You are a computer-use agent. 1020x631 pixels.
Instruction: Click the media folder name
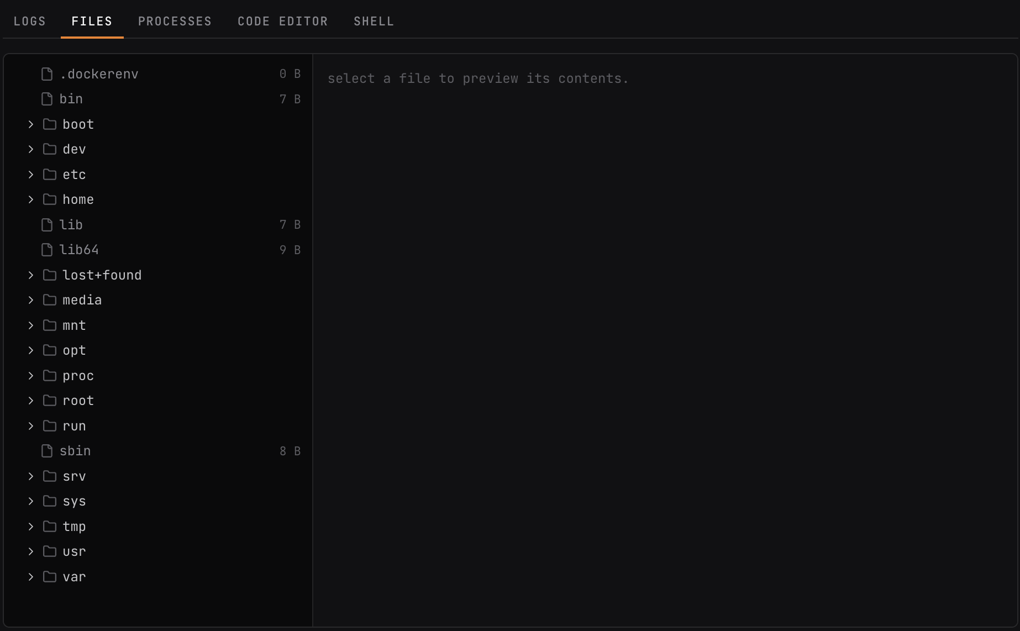(82, 300)
